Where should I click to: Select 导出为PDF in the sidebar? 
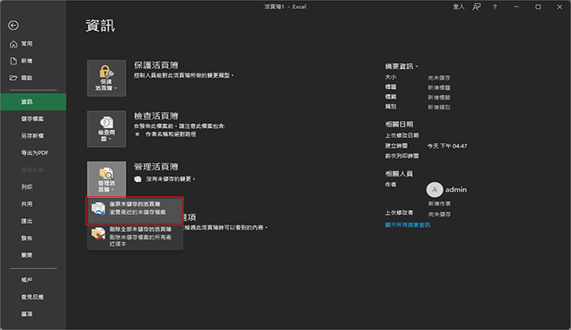33,153
